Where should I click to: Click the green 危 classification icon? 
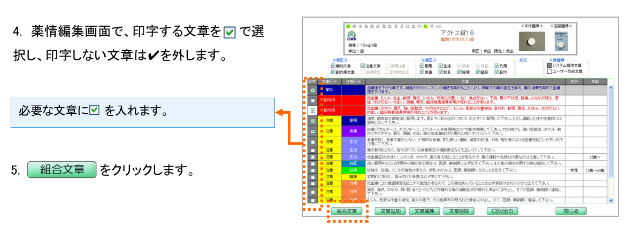point(425,26)
